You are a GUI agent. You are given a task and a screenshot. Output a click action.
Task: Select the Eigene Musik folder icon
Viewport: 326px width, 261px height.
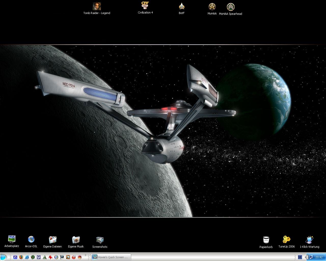coord(76,242)
